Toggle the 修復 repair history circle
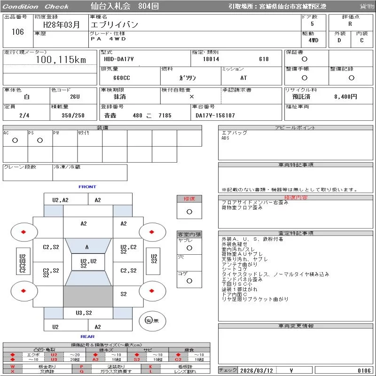Screen dimensions: 376x376 pos(189,211)
